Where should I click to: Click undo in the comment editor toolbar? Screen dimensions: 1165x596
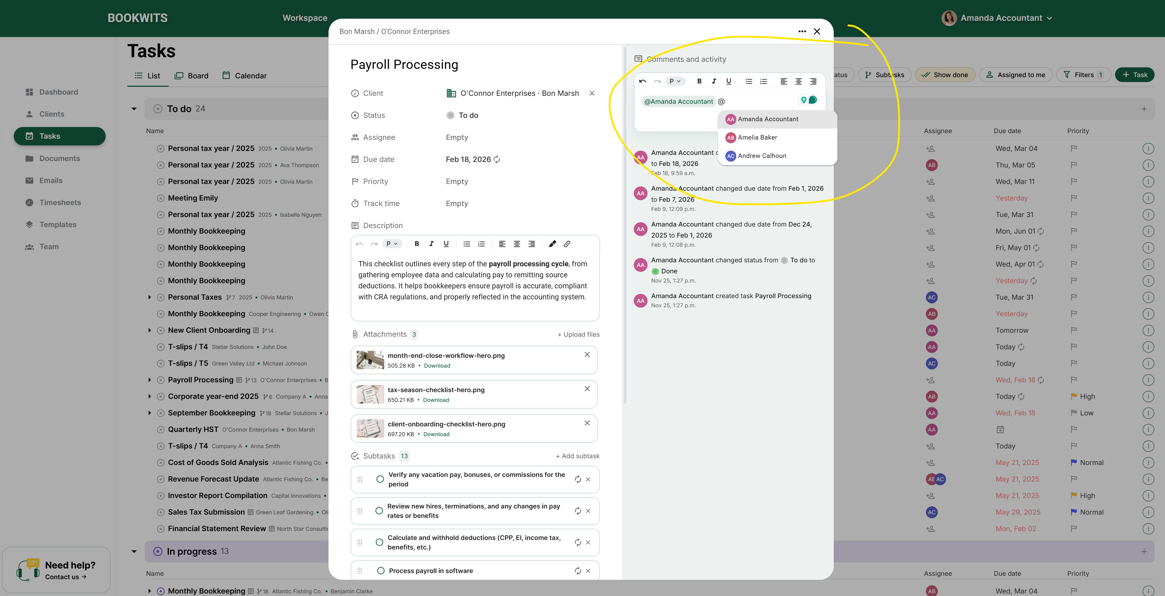click(643, 81)
